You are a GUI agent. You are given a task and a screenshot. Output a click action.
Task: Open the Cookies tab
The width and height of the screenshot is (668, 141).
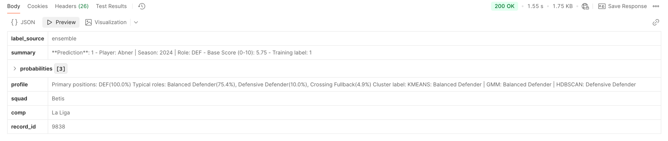pos(38,6)
